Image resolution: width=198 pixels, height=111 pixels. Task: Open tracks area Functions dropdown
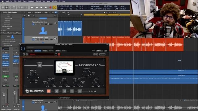(38, 12)
